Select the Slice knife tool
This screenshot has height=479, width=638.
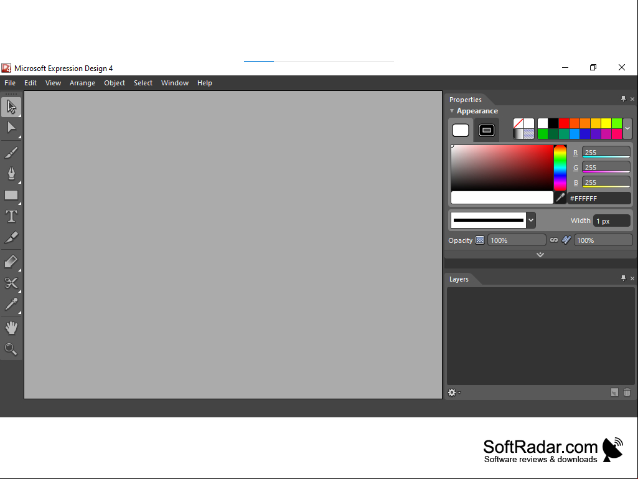click(11, 237)
